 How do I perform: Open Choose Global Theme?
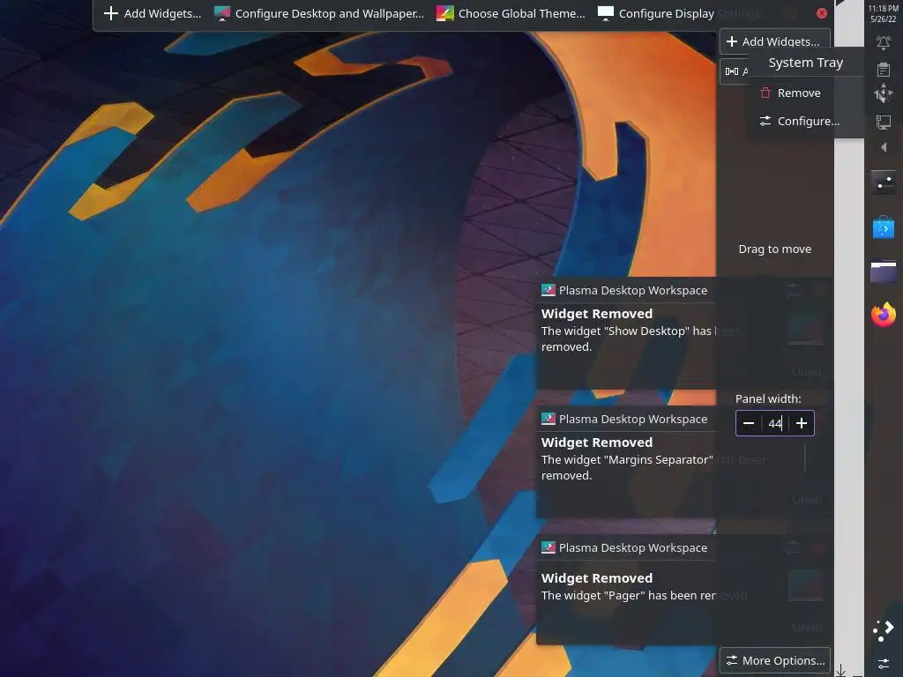[x=511, y=13]
